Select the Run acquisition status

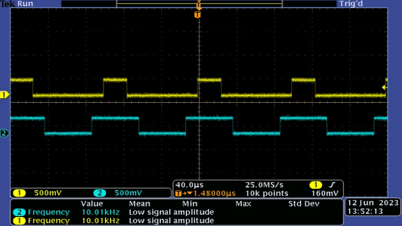point(25,4)
